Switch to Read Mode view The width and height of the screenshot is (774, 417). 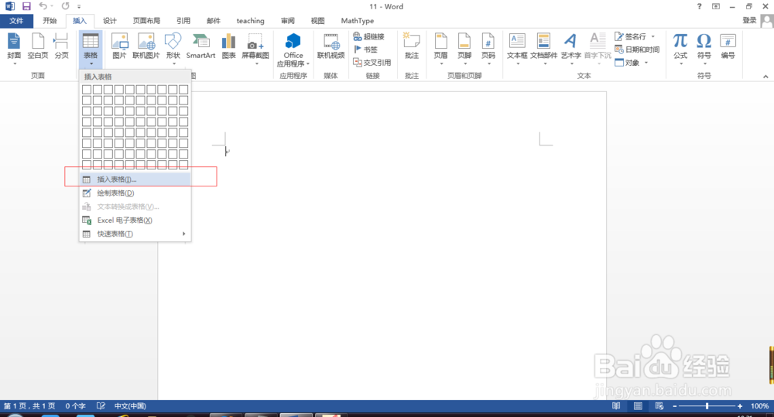click(x=616, y=406)
